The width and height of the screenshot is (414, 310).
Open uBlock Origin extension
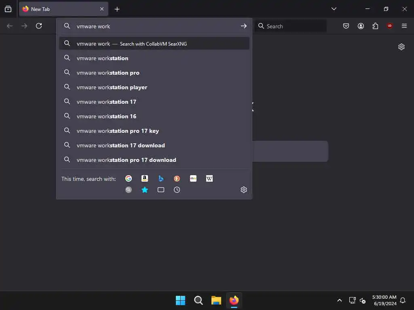coord(390,26)
